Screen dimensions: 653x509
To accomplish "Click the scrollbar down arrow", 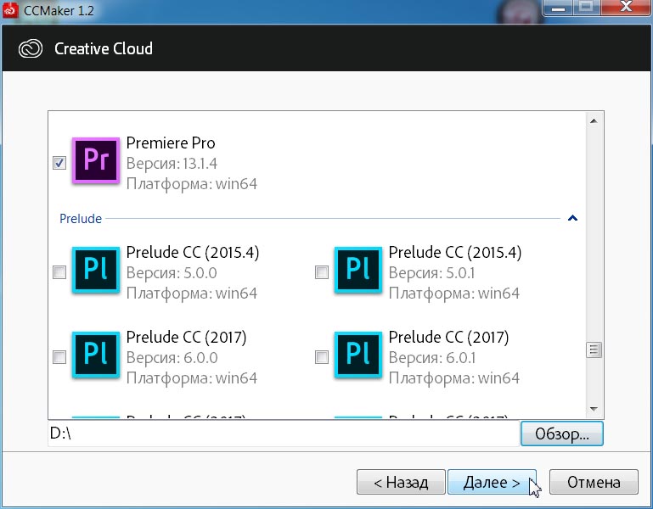I will (x=594, y=409).
